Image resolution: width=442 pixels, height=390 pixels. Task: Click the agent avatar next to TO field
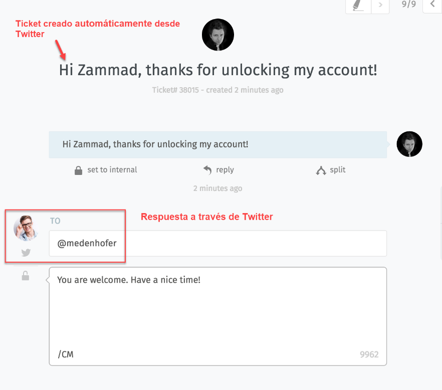[x=26, y=228]
